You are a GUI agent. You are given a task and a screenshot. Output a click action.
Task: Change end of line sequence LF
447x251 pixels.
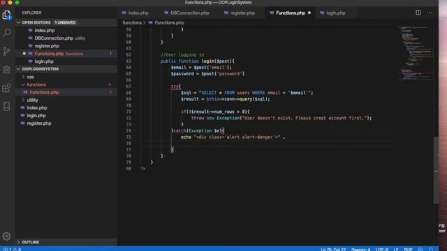click(396, 250)
